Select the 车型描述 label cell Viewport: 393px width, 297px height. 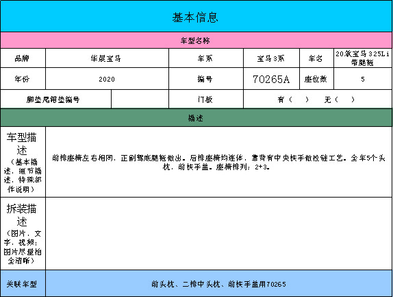23,162
